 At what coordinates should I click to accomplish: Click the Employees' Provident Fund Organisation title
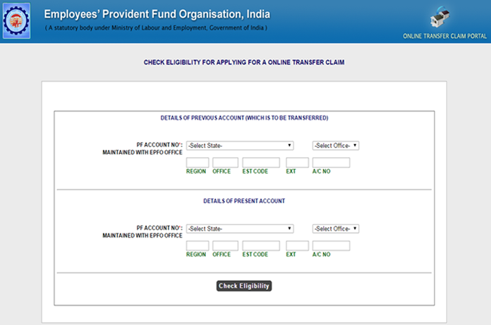click(157, 14)
